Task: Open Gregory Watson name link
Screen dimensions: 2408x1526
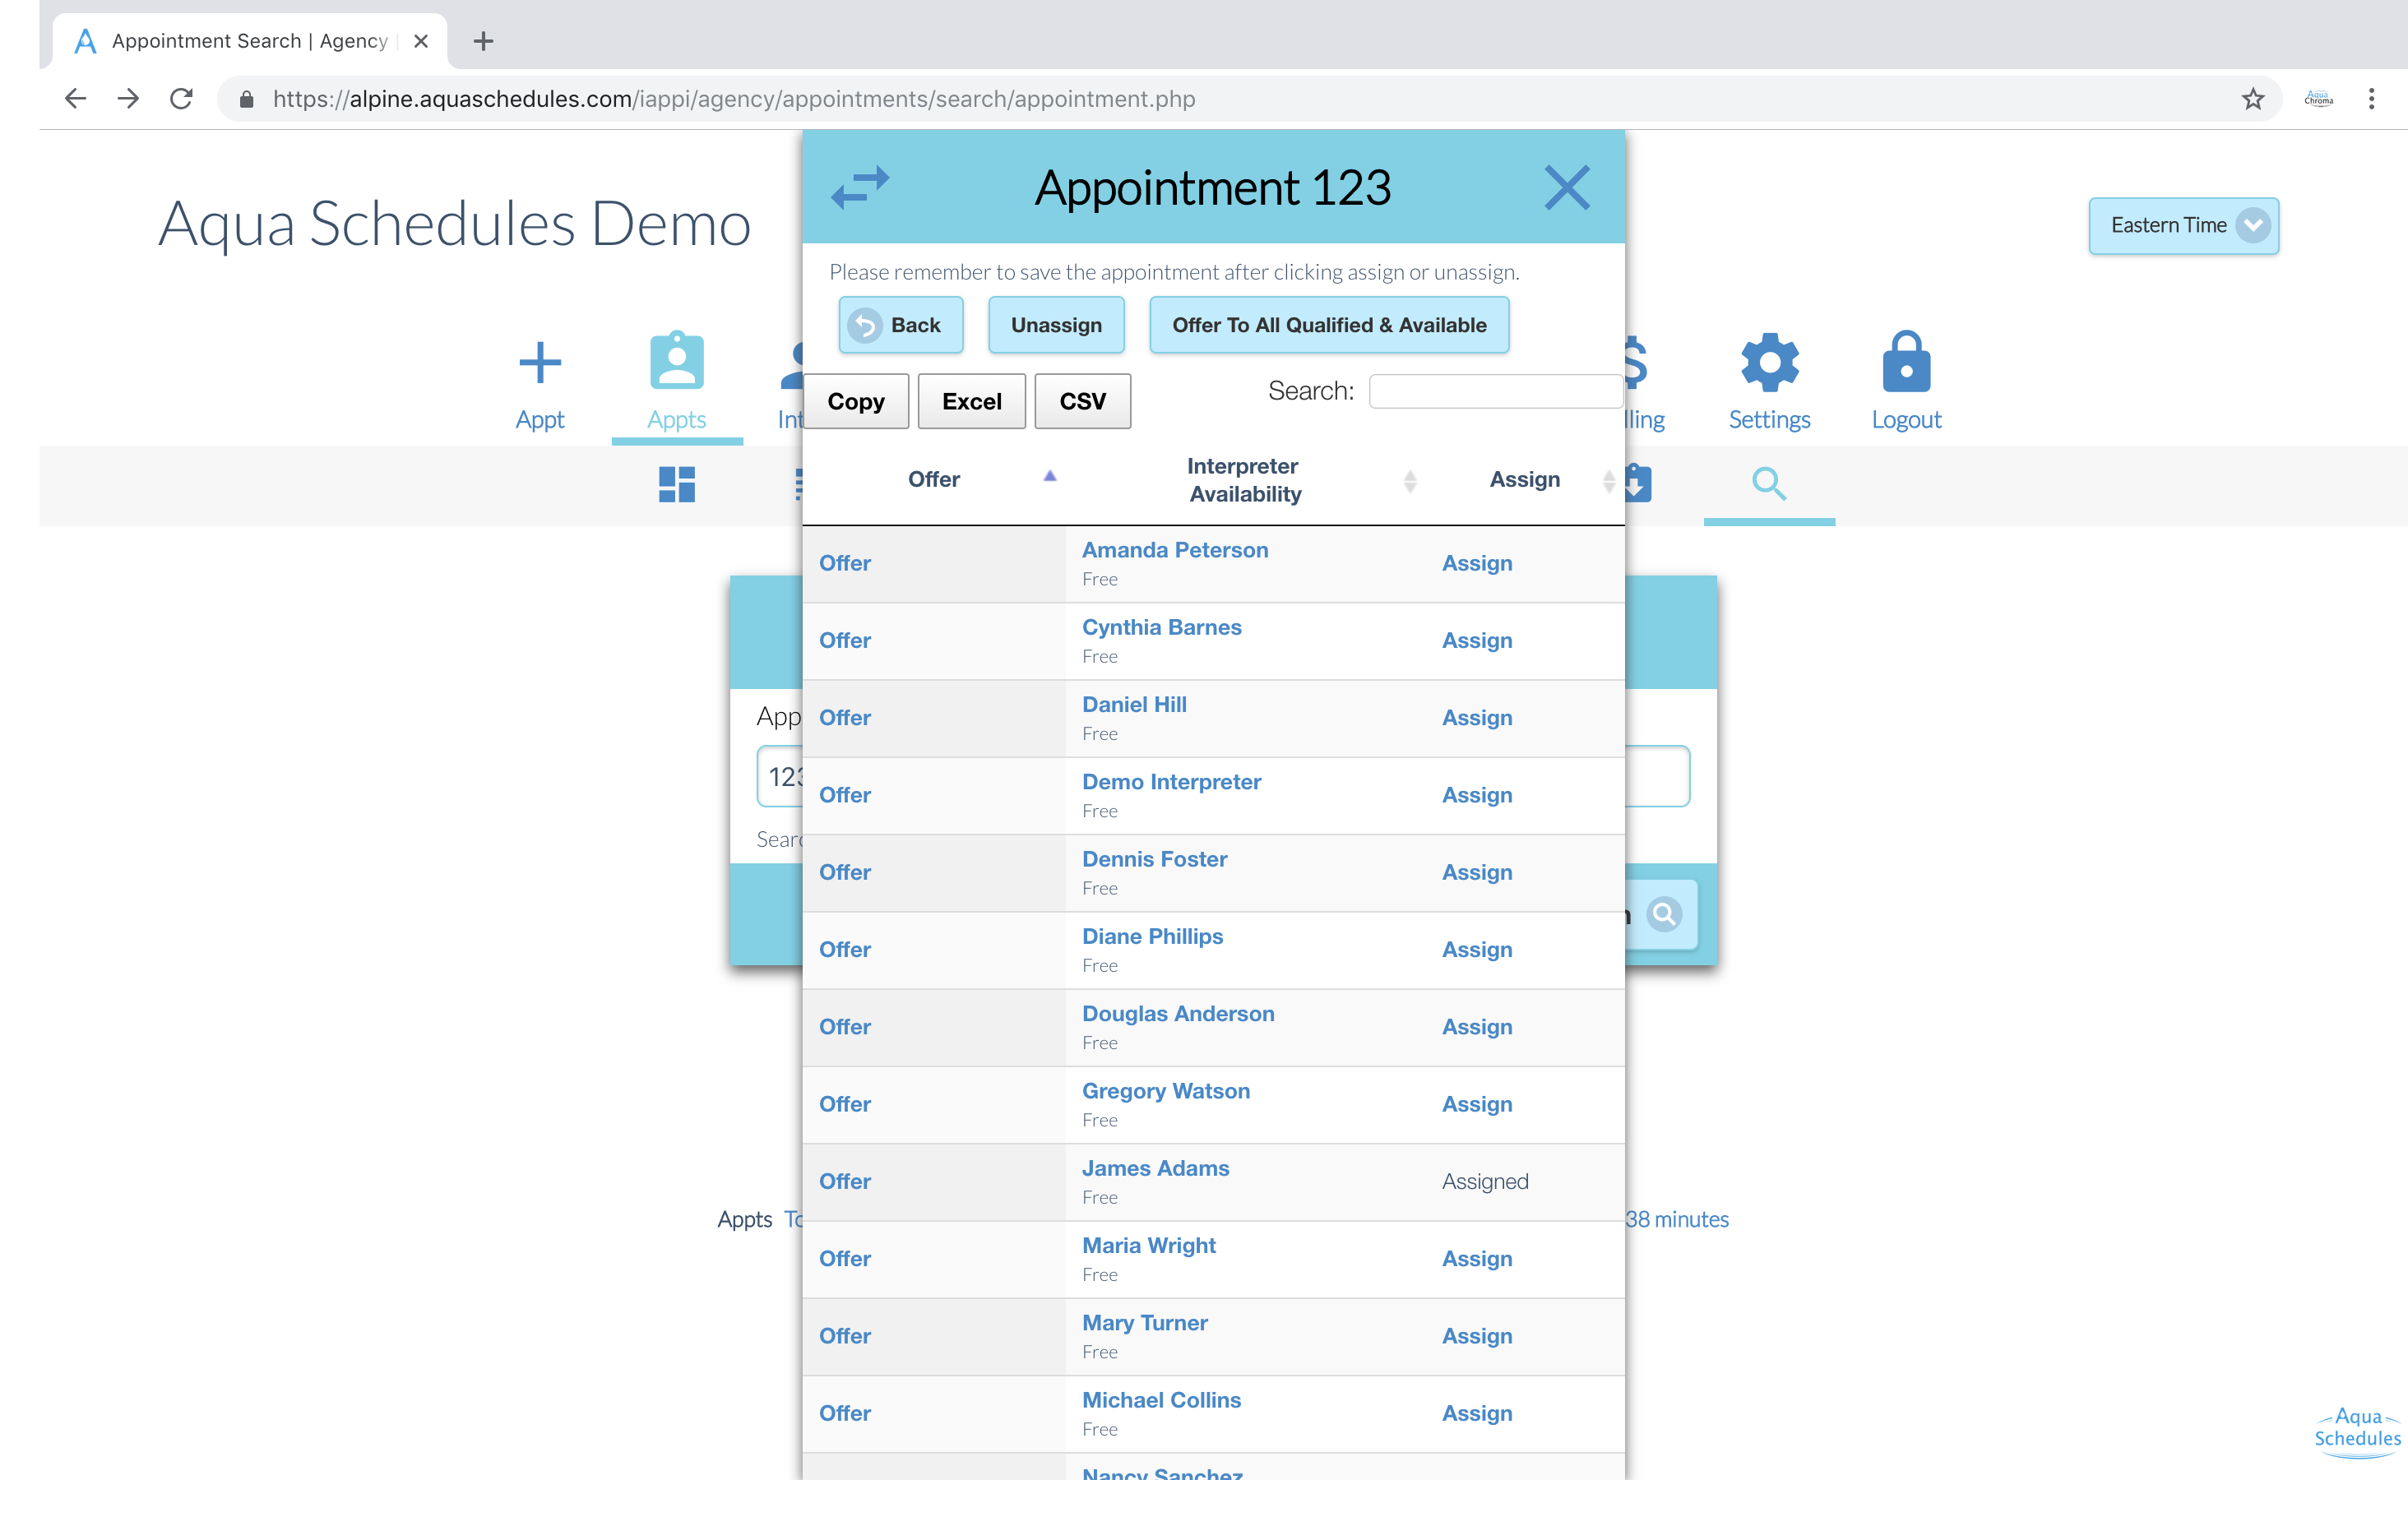Action: (1166, 1091)
